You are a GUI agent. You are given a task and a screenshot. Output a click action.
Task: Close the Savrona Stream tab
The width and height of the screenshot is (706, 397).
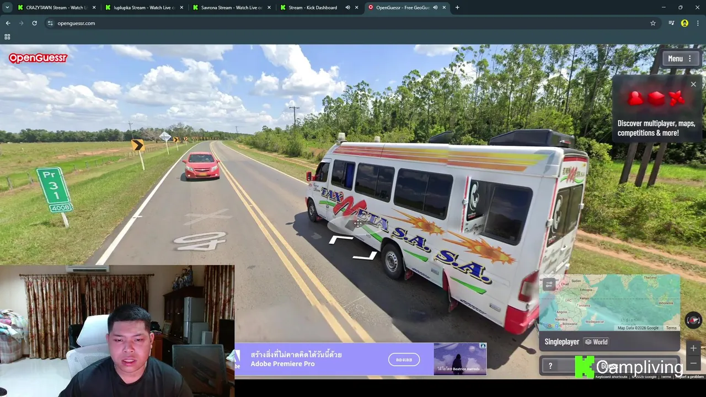269,8
